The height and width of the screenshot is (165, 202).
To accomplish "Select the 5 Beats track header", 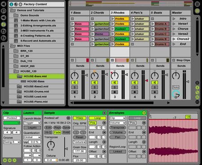I will pyautogui.click(x=160, y=13).
